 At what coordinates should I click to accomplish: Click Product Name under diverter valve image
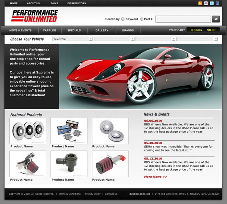[63, 180]
